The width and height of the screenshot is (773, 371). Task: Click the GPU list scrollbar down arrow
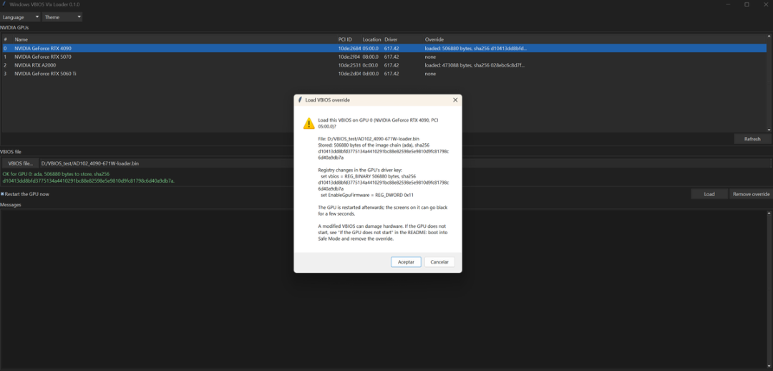click(x=769, y=130)
